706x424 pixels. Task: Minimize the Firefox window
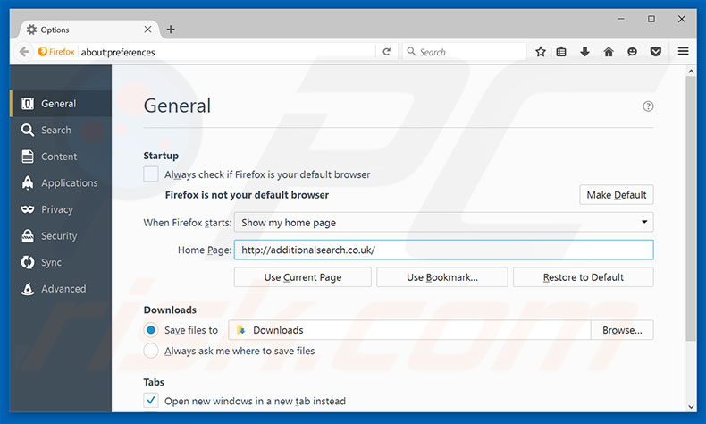[x=621, y=19]
